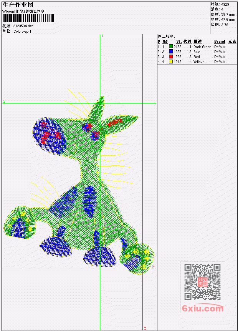The height and width of the screenshot is (331, 238).
Task: Click Default brand in Red row
Action: [220, 57]
